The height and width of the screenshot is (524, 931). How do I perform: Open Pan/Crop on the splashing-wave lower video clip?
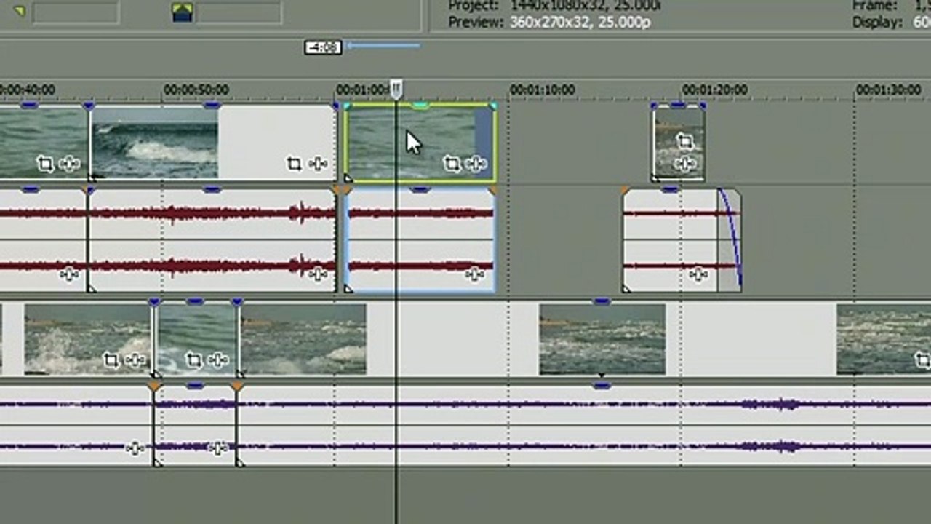pos(111,360)
